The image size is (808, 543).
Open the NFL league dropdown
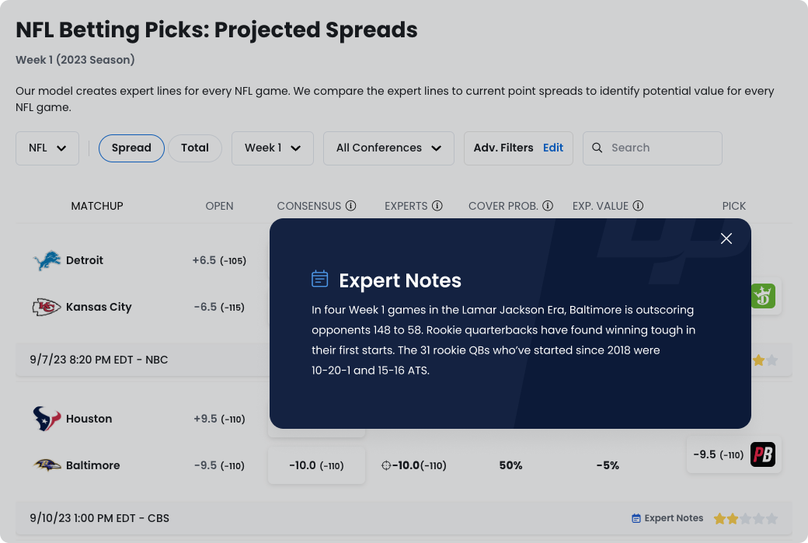(x=47, y=148)
